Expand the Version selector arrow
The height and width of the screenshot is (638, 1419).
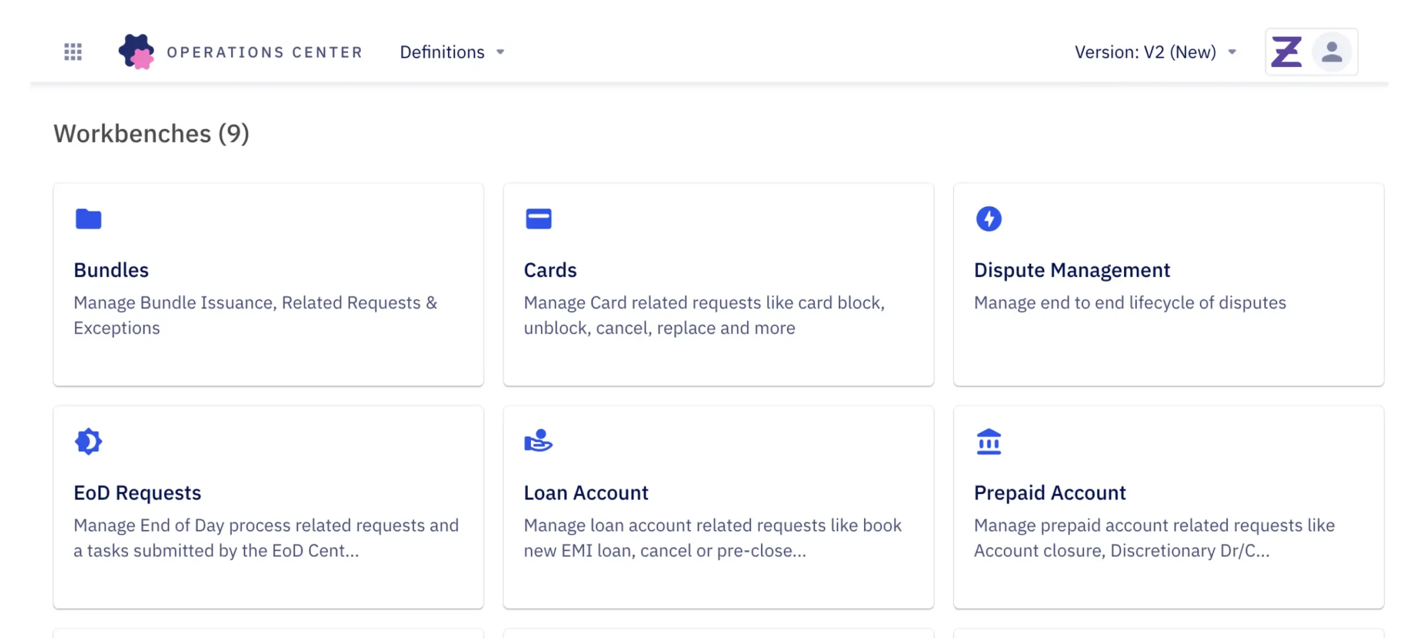point(1232,52)
